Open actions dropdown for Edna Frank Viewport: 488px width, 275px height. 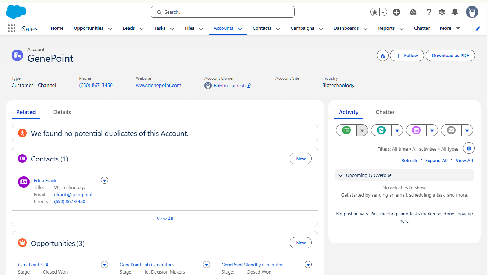pyautogui.click(x=105, y=180)
